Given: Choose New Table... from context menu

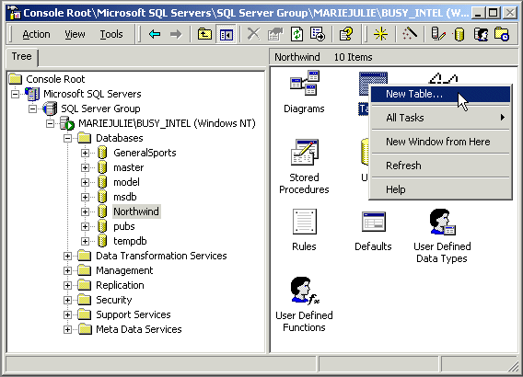Looking at the screenshot, I should pos(440,94).
